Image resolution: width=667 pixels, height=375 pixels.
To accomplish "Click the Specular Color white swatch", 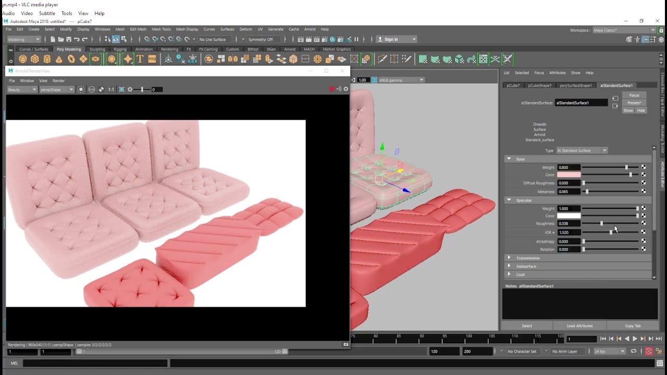I will point(569,216).
